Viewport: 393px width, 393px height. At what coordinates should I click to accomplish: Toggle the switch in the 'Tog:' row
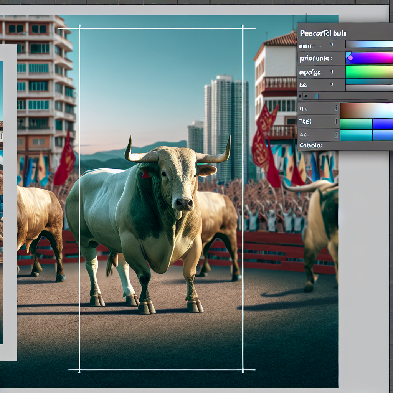click(337, 122)
